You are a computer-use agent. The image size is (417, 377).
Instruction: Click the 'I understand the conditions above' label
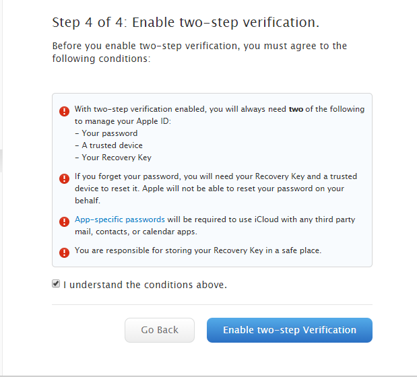pos(145,285)
